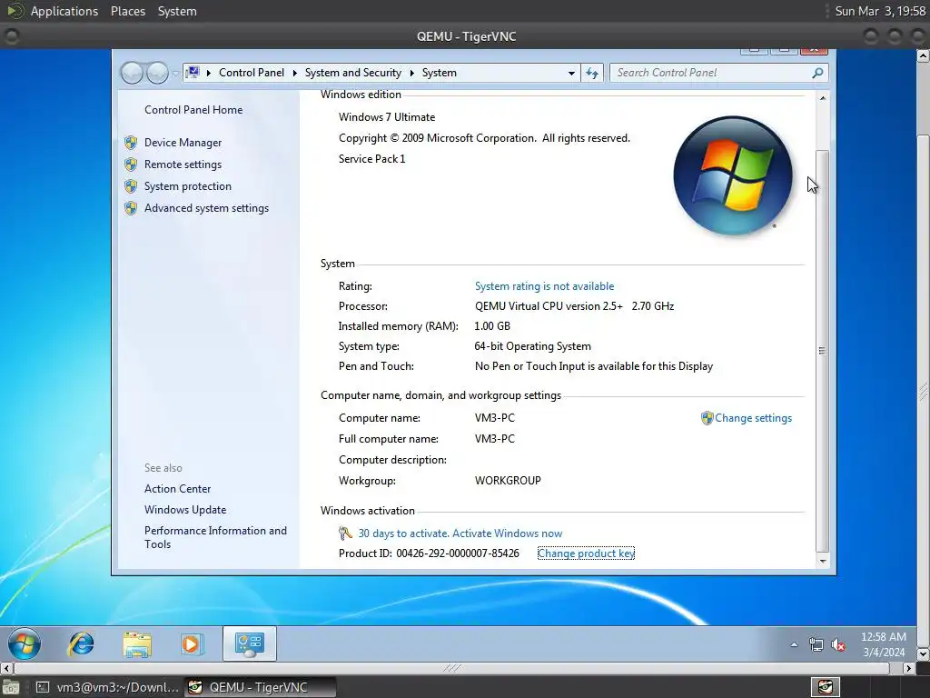Click the System window scroll up arrow
The width and height of the screenshot is (930, 698).
pyautogui.click(x=823, y=98)
